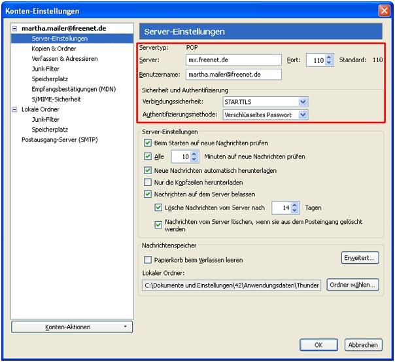Open Server-Einstellungen in the sidebar
This screenshot has width=395, height=362.
60,39
